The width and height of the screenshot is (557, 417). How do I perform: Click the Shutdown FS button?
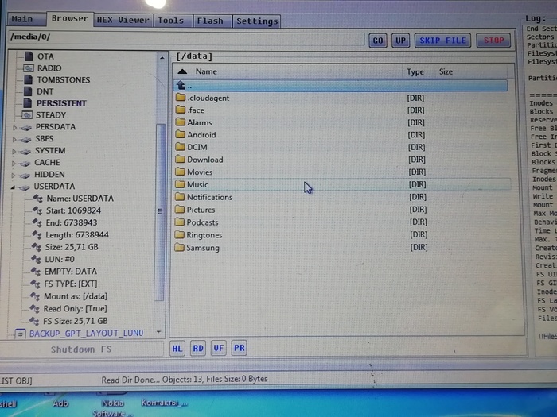point(81,349)
